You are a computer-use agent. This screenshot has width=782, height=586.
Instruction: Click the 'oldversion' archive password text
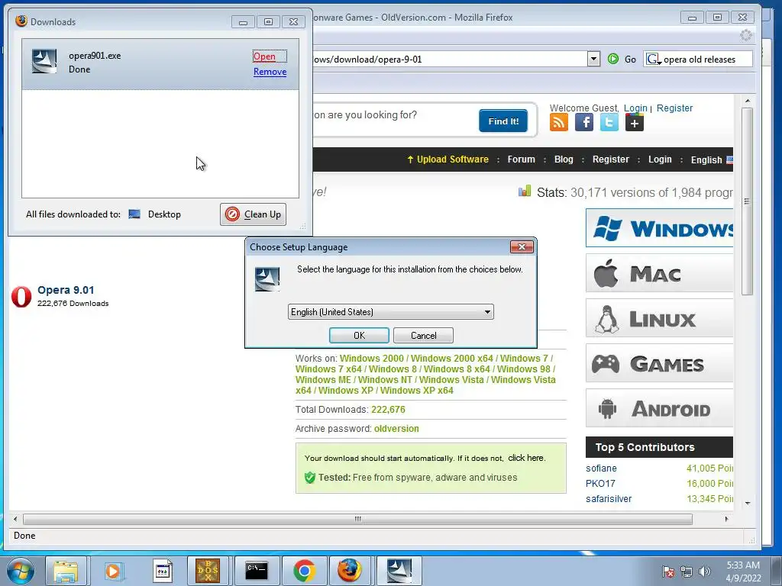tap(396, 429)
